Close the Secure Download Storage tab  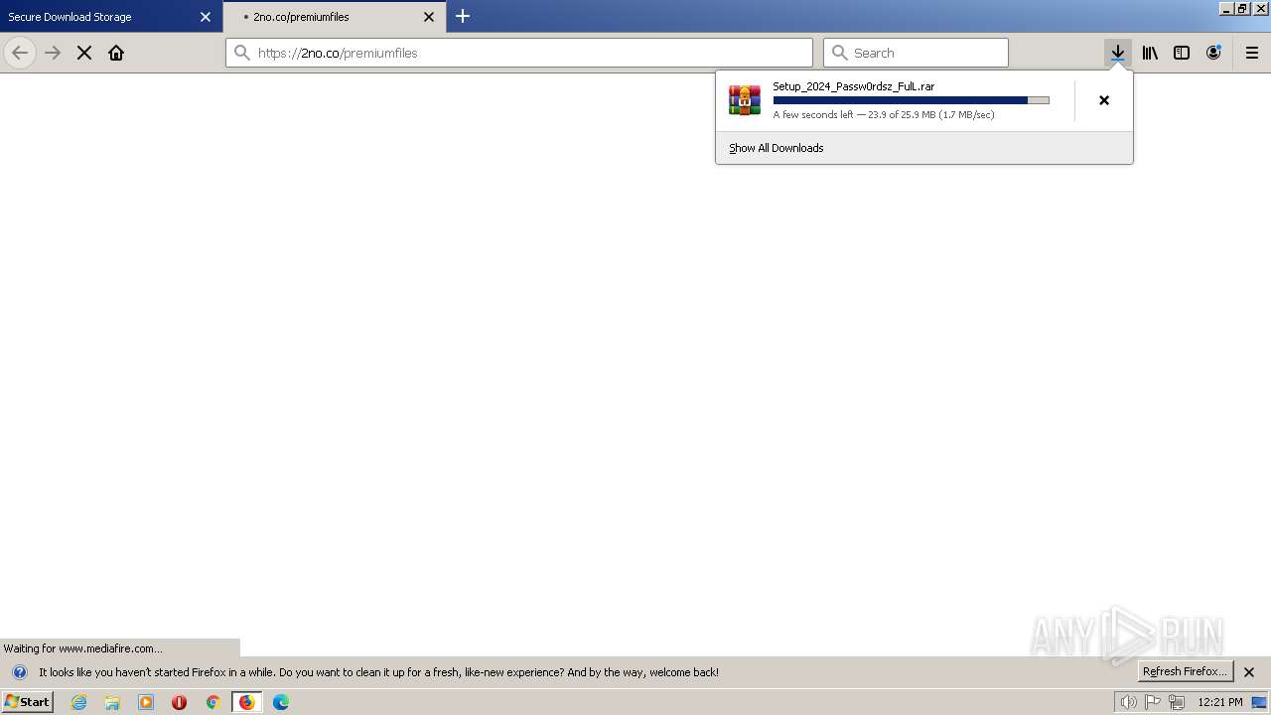coord(206,17)
